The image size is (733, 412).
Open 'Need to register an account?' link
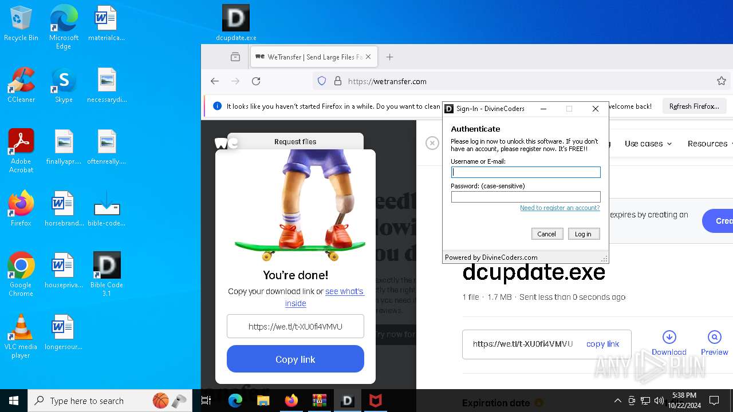(559, 208)
